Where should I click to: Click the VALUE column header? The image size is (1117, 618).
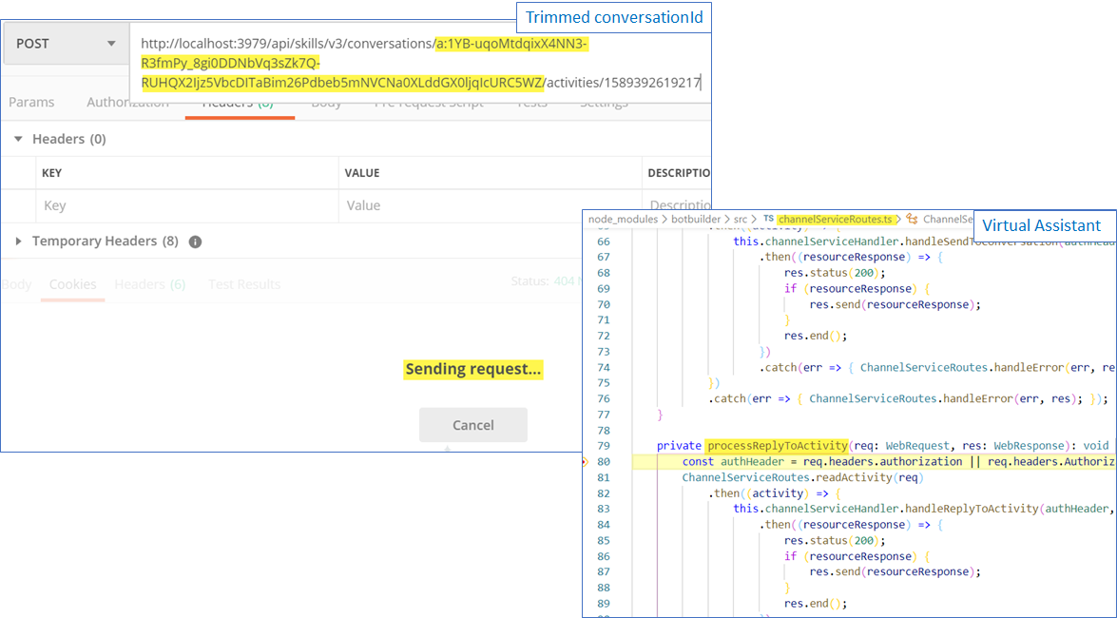click(362, 173)
